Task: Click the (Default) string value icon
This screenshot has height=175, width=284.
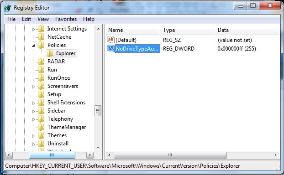Action: pyautogui.click(x=111, y=40)
